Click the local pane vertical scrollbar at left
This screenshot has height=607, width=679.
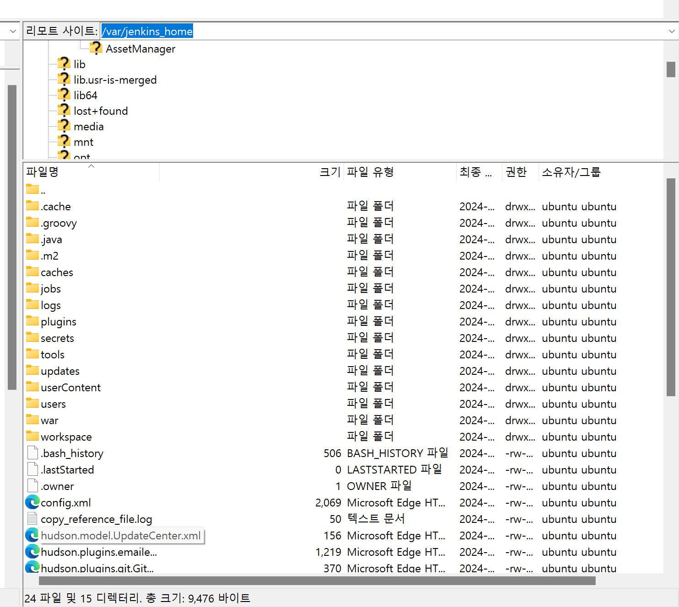[x=12, y=238]
